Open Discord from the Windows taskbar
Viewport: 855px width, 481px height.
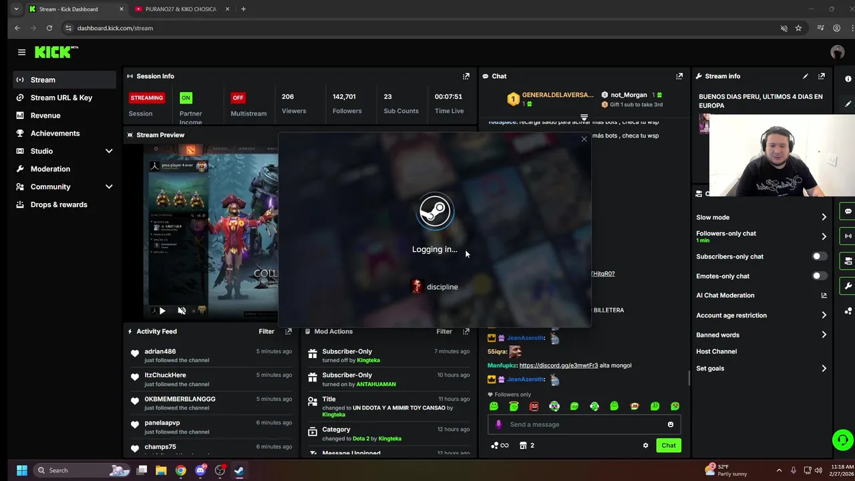pos(200,470)
